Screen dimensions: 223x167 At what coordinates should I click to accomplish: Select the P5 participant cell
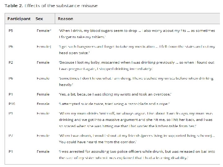coord(11,31)
